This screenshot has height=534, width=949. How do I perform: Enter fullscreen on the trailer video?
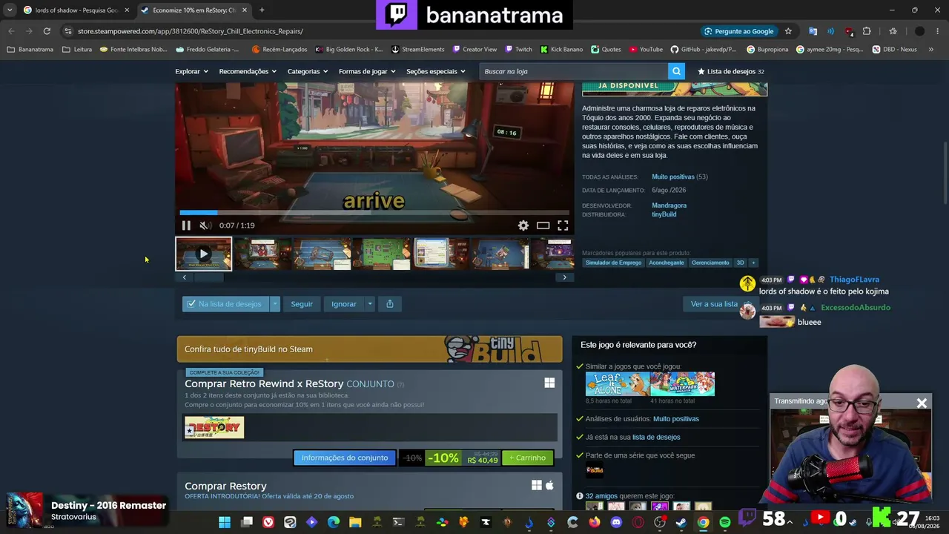click(x=563, y=225)
